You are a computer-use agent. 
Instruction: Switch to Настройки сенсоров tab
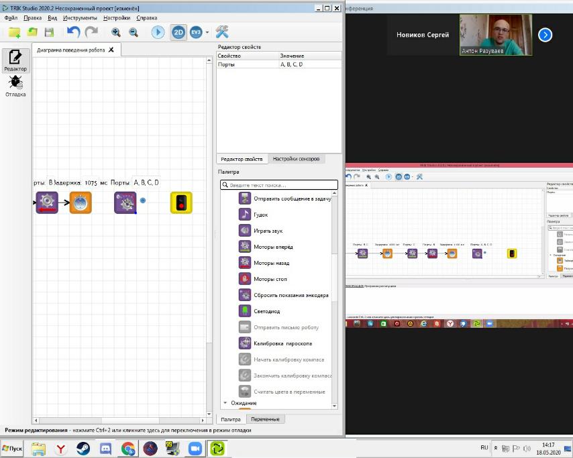tap(298, 159)
